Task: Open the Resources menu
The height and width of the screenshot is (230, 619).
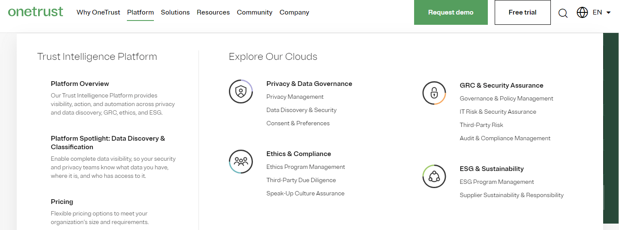Action: (x=213, y=12)
